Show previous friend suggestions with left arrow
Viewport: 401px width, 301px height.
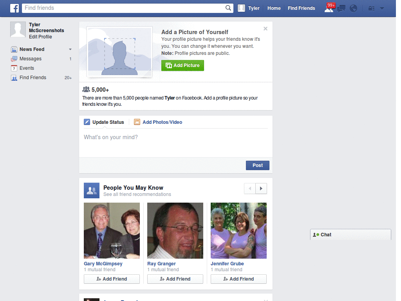[250, 189]
